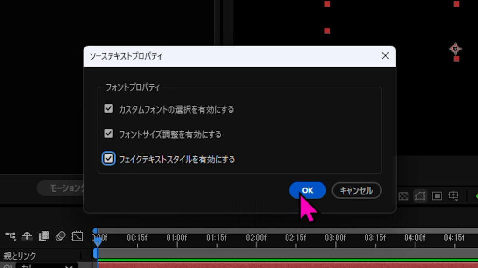Close the ソーステキストプロパティ dialog
478x268 pixels.
click(x=385, y=56)
